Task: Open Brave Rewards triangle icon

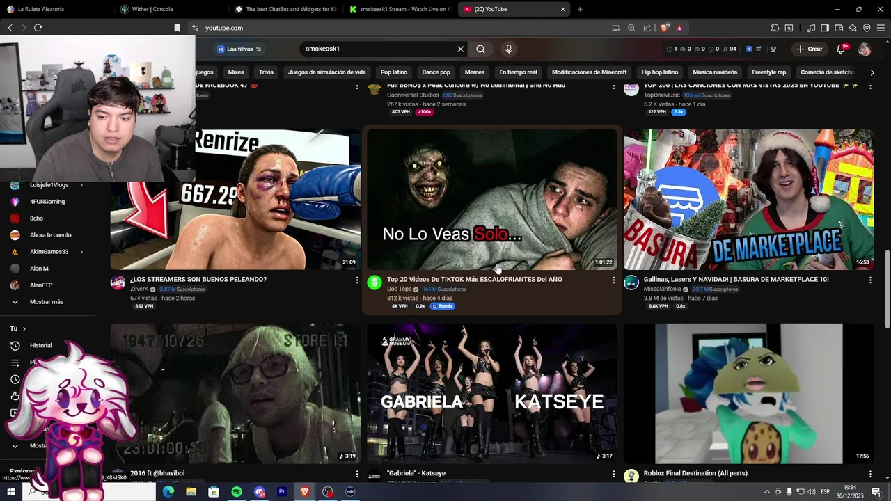Action: pos(679,28)
